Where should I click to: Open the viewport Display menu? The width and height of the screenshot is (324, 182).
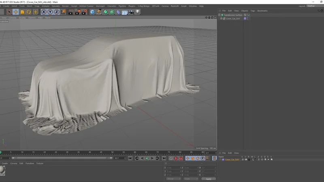(x=22, y=18)
